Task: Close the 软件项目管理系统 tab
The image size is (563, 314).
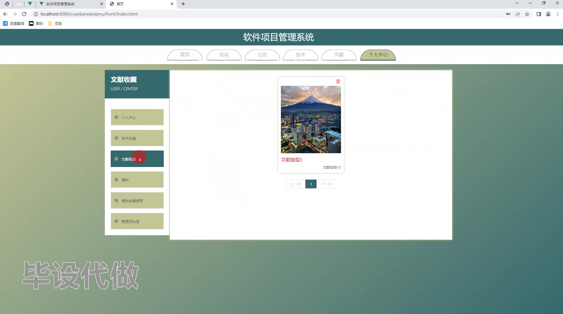Action: (x=101, y=4)
